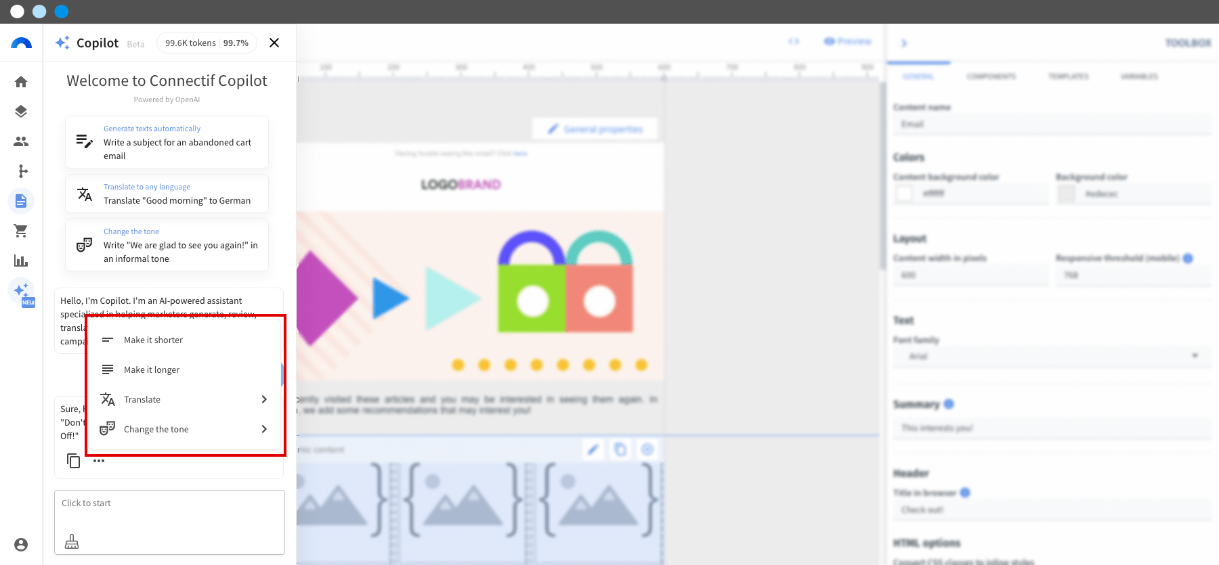Open the bar chart analytics icon

[21, 261]
